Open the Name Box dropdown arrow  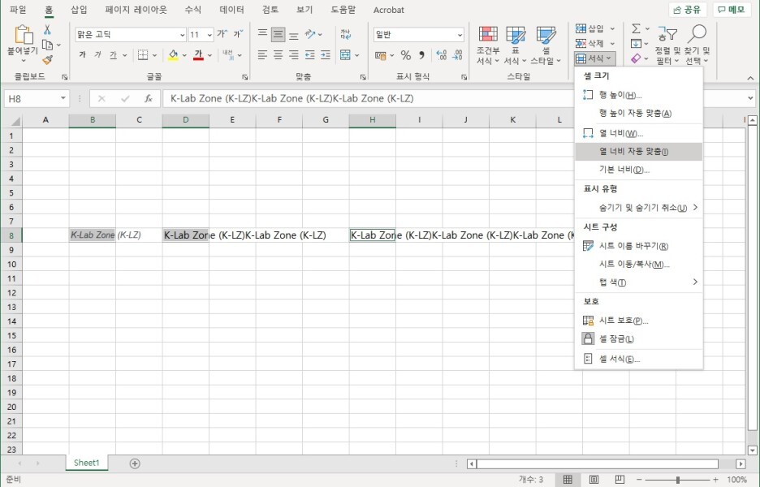pyautogui.click(x=63, y=98)
